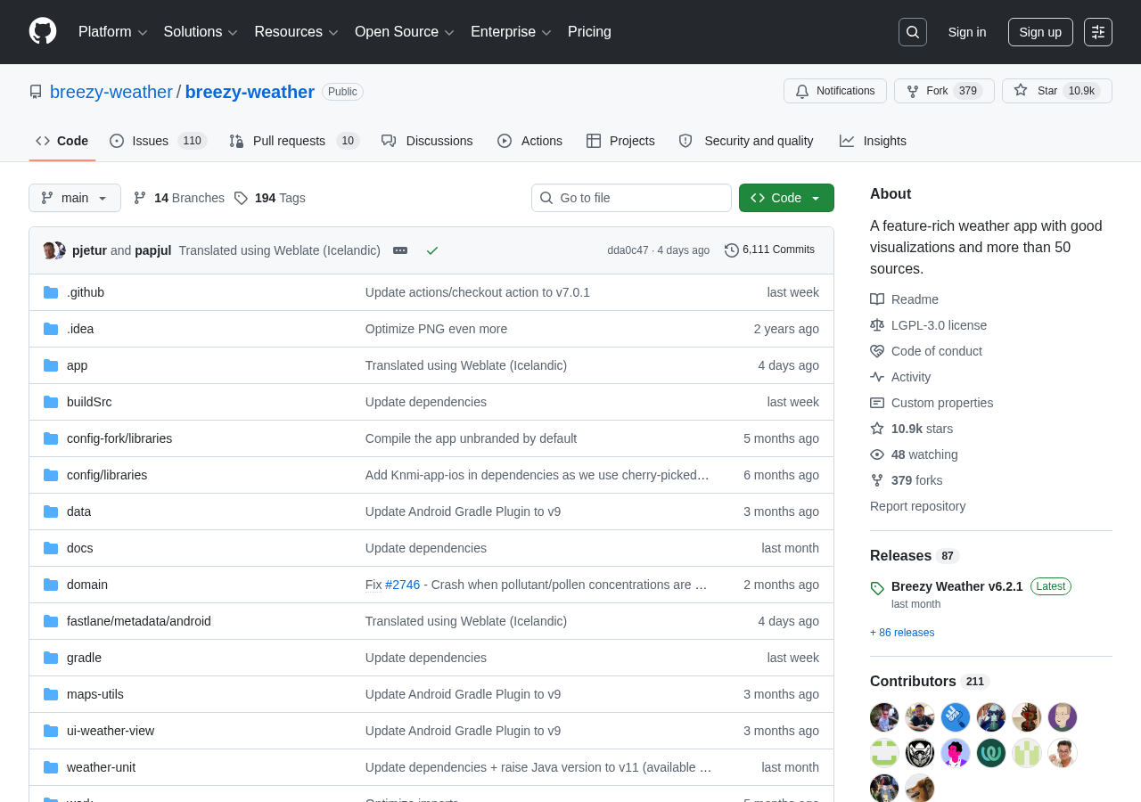Open the ui-weather-view folder

[x=111, y=731]
